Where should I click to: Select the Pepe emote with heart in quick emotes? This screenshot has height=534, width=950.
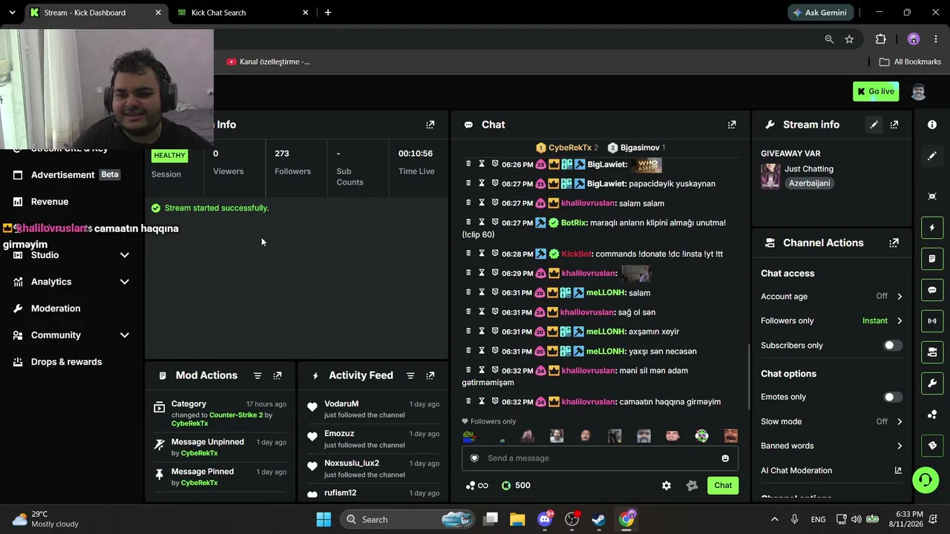(x=469, y=436)
